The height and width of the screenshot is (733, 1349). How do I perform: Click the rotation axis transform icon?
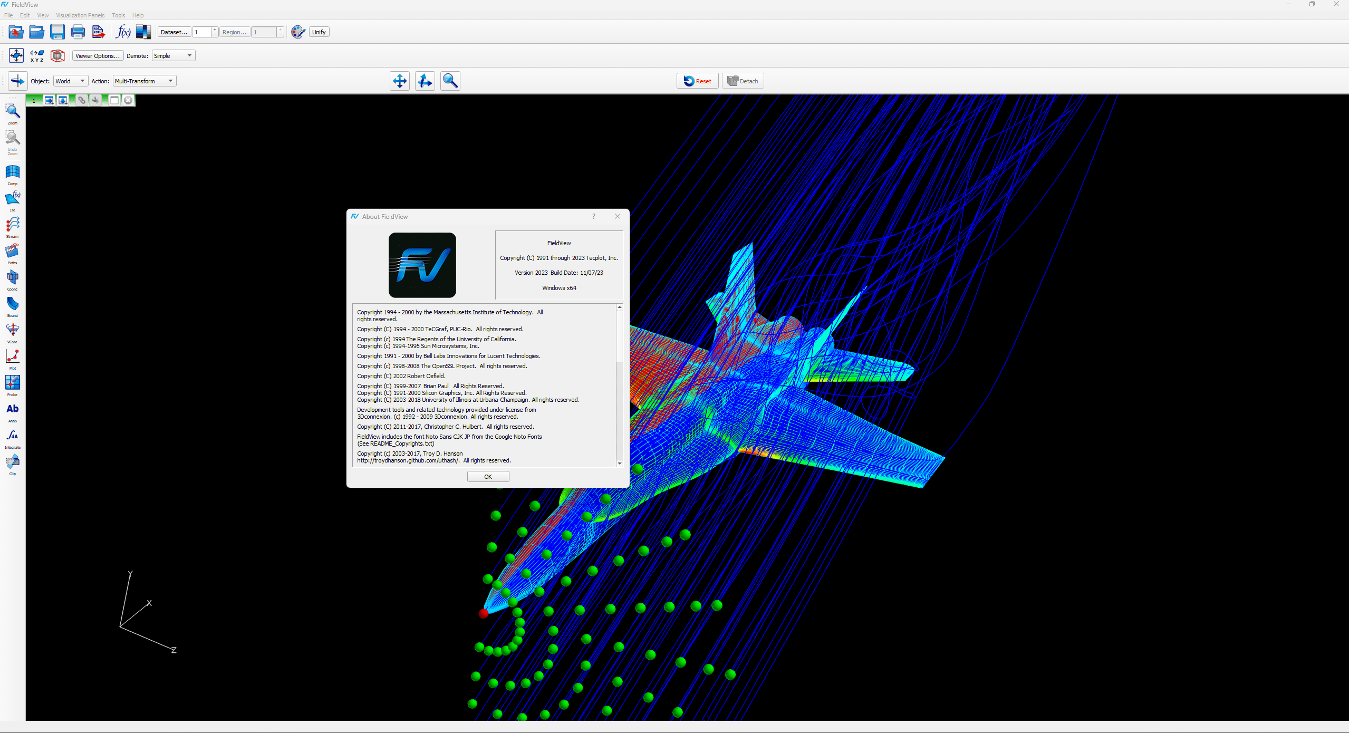[17, 81]
